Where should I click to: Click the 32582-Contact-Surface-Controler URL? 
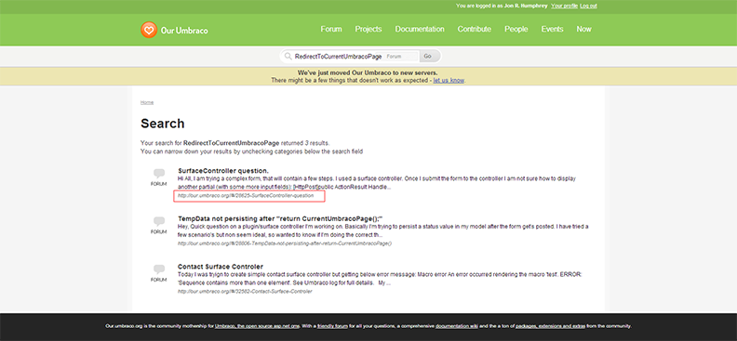click(245, 291)
